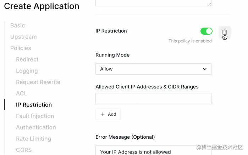The image size is (248, 155).
Task: Navigate to Redirect policy
Action: (27, 59)
